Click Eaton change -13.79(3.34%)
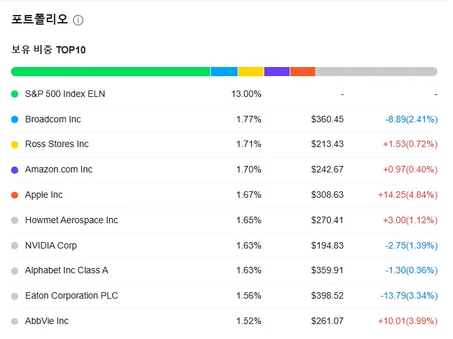This screenshot has height=339, width=453. (x=409, y=295)
